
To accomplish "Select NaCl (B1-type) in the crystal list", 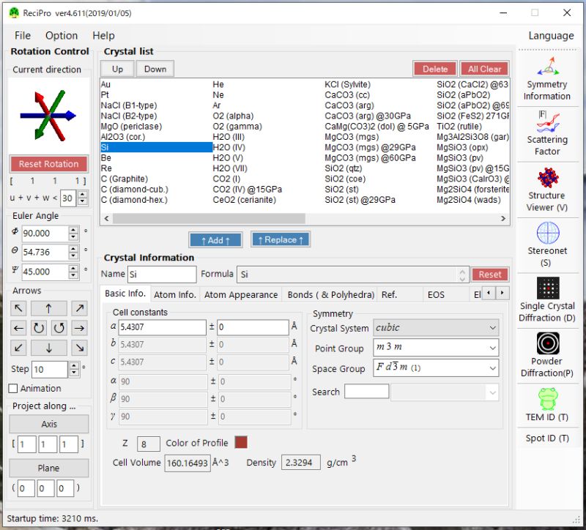I will pyautogui.click(x=127, y=105).
